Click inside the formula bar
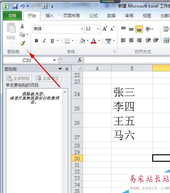This screenshot has height=193, width=170. tap(127, 60)
